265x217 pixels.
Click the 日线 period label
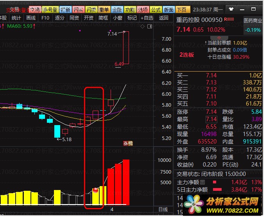(163, 210)
